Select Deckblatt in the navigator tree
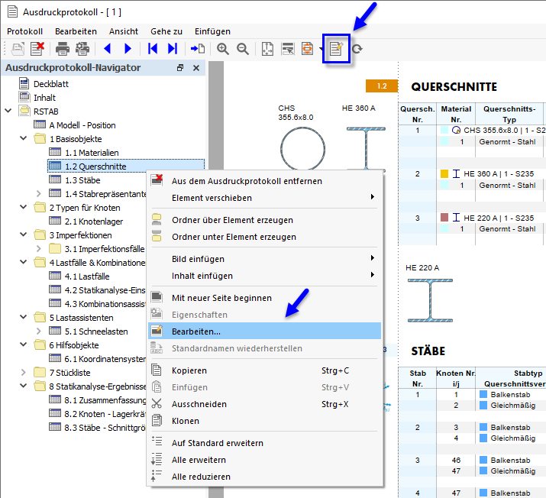The width and height of the screenshot is (546, 498). pos(51,84)
